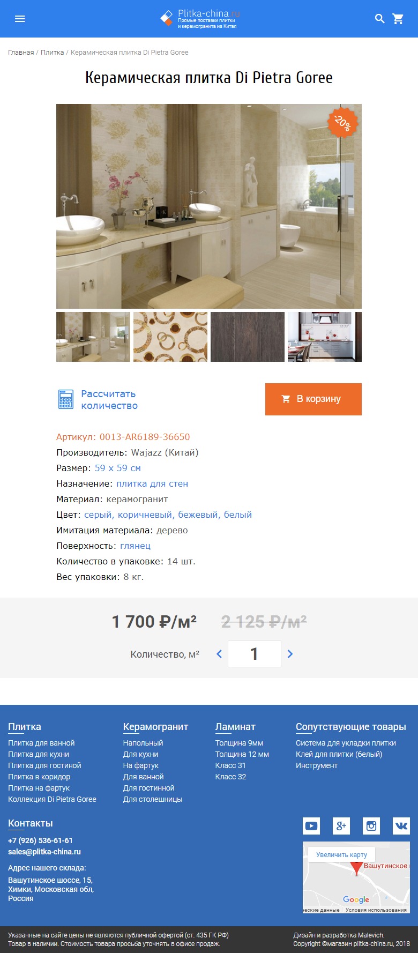Click Увеличить карту on the map
Image resolution: width=418 pixels, height=953 pixels.
click(342, 855)
